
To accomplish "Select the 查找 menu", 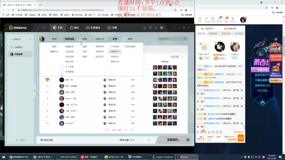I will coord(130,39).
